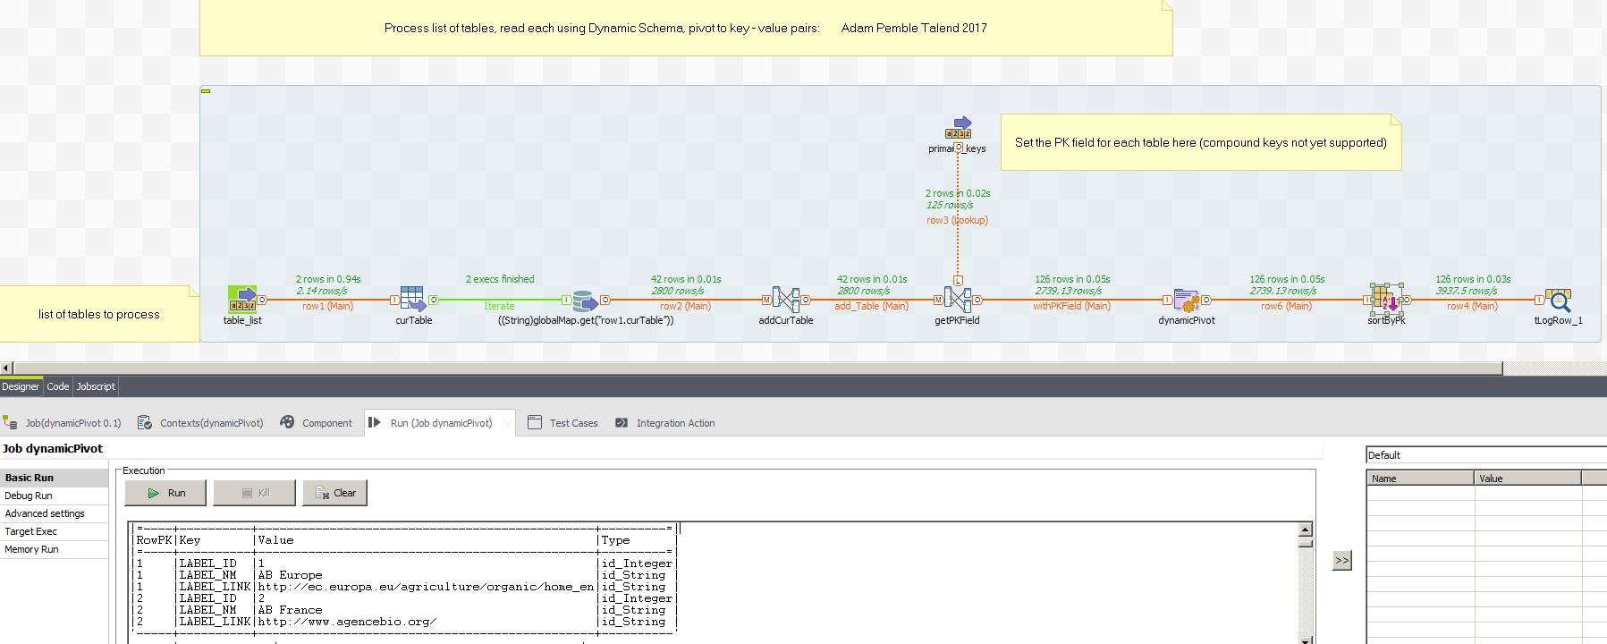The image size is (1607, 644).
Task: Select the getPKField tMap component
Action: click(x=958, y=300)
